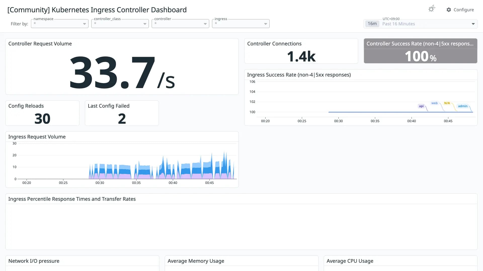Expand the controller_class filter dropdown
483x271 pixels.
(120, 24)
